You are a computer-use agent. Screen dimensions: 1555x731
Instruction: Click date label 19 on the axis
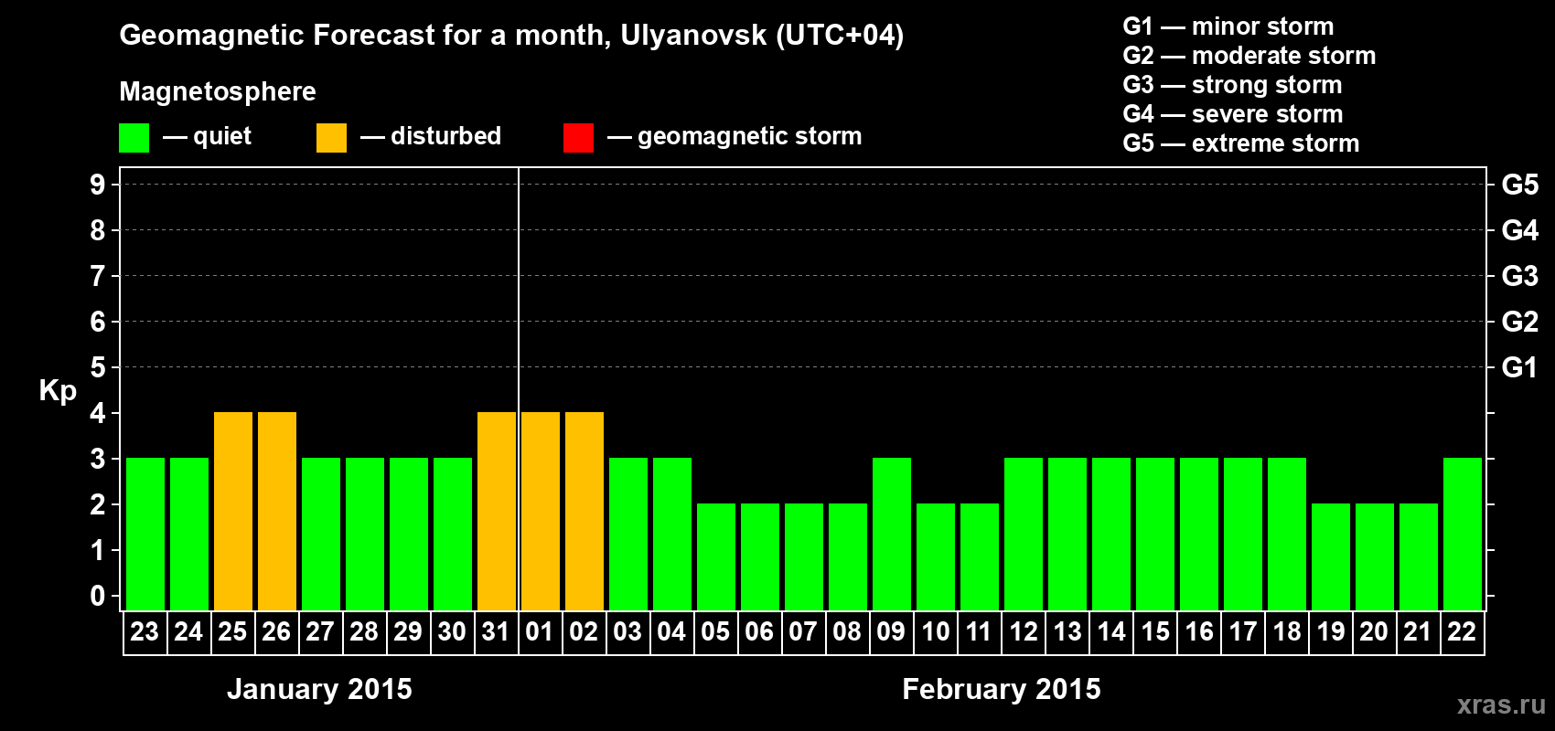pos(1330,632)
